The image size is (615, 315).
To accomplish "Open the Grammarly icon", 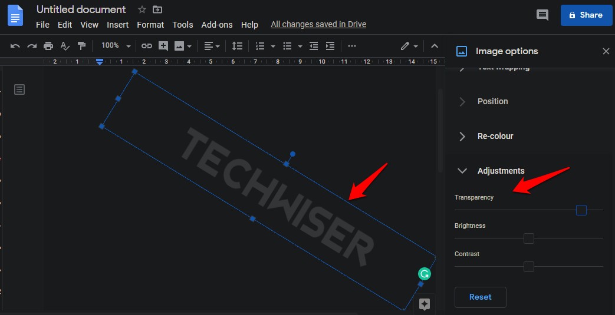I will [425, 273].
